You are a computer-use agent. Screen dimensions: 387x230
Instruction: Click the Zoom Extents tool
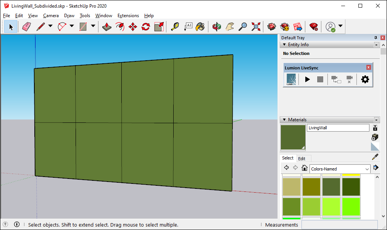point(256,27)
